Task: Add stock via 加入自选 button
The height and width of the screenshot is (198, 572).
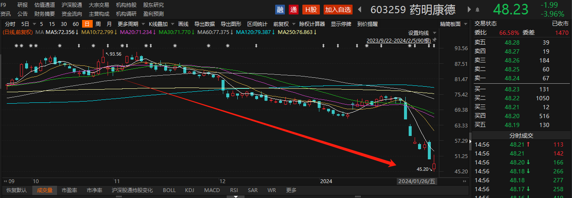Action: (x=338, y=9)
